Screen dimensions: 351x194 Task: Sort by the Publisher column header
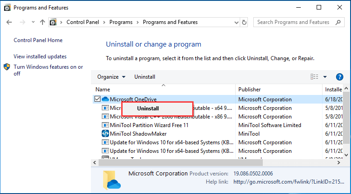coord(279,89)
